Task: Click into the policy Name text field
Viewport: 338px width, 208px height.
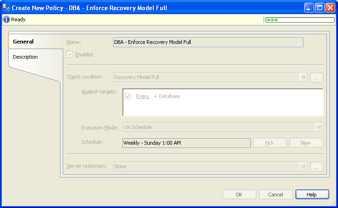Action: (x=208, y=42)
